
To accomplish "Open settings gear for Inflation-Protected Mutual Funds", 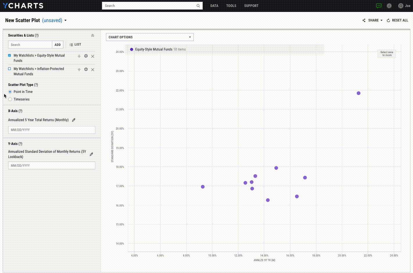I will tap(86, 69).
